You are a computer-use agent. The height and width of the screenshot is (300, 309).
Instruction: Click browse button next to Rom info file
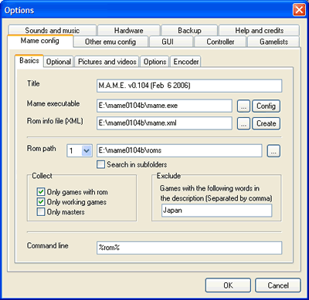coord(243,123)
